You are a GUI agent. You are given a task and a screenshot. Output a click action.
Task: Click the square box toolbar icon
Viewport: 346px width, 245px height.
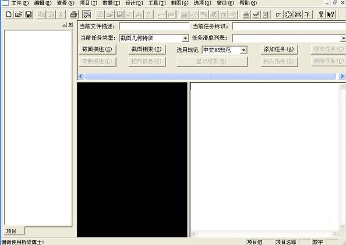(266, 15)
